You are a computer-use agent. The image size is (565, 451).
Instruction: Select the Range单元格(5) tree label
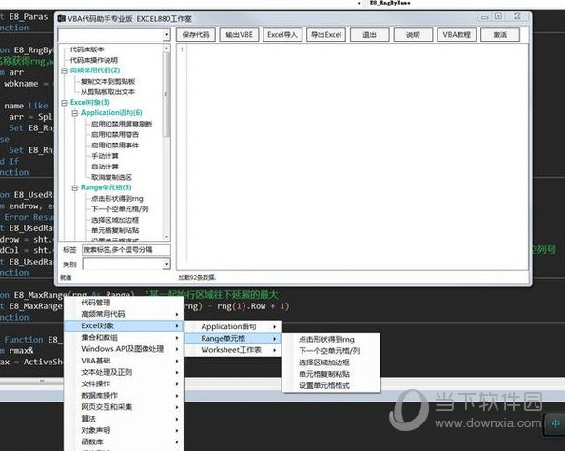click(106, 187)
